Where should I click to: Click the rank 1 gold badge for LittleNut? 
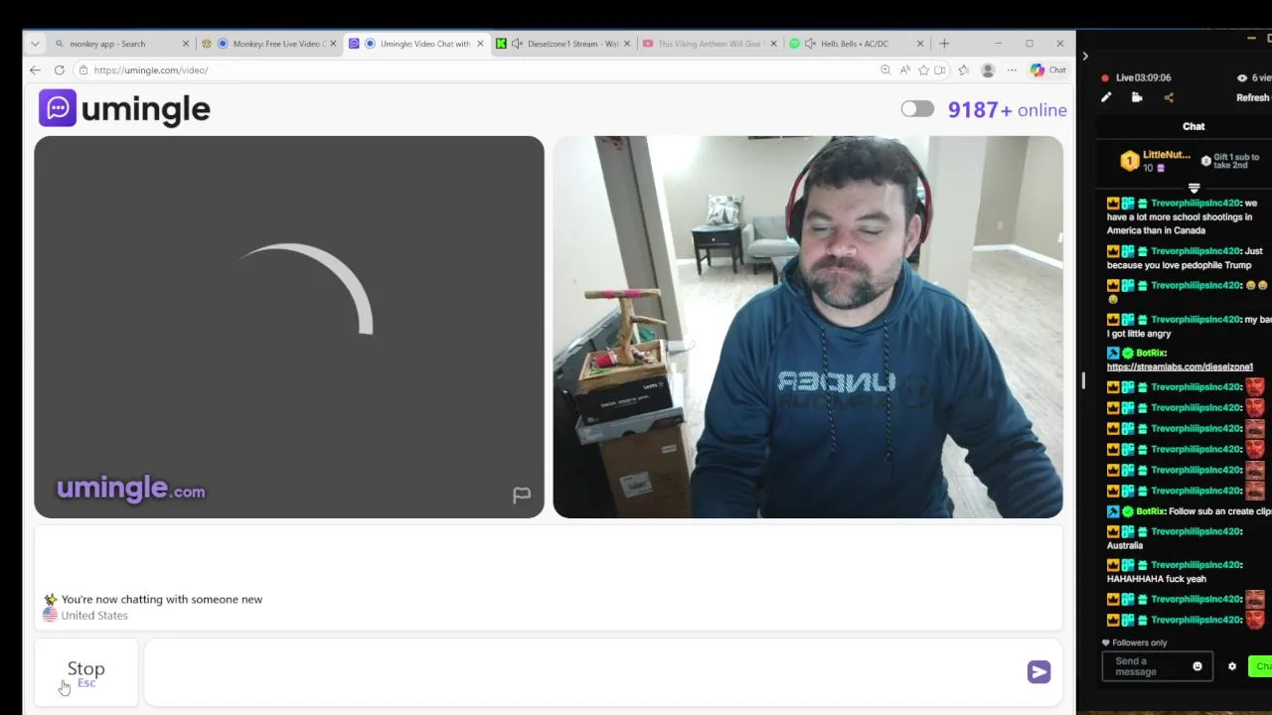click(x=1129, y=161)
